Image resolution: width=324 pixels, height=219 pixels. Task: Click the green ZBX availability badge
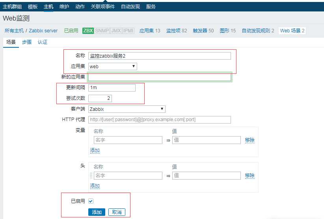coord(88,31)
